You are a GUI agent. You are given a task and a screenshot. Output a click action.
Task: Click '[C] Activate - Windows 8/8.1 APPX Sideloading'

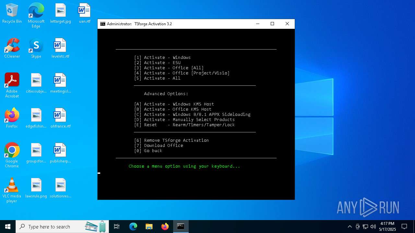(x=192, y=114)
